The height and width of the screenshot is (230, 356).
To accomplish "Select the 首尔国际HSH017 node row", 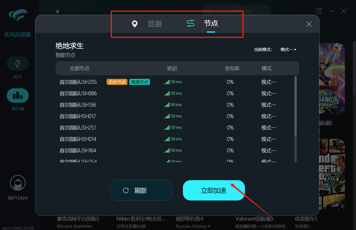I will click(78, 116).
